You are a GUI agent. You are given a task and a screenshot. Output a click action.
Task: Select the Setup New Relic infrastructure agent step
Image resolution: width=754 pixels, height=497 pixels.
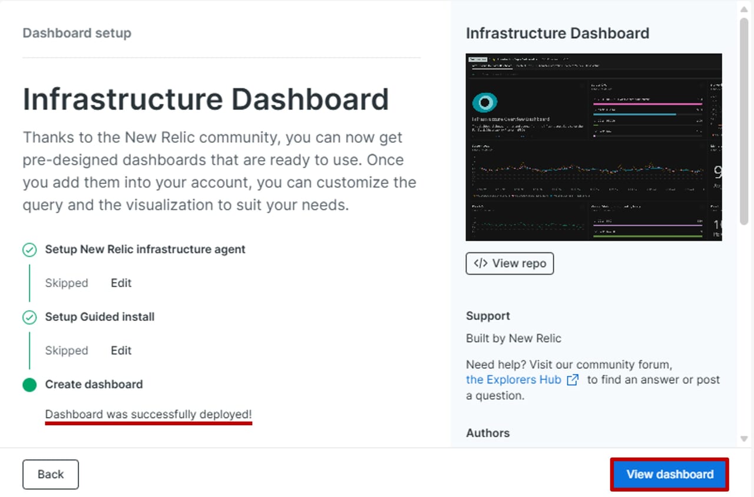145,249
